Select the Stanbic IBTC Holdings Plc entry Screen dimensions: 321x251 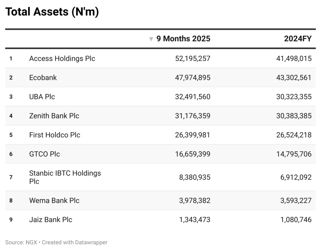click(x=65, y=177)
